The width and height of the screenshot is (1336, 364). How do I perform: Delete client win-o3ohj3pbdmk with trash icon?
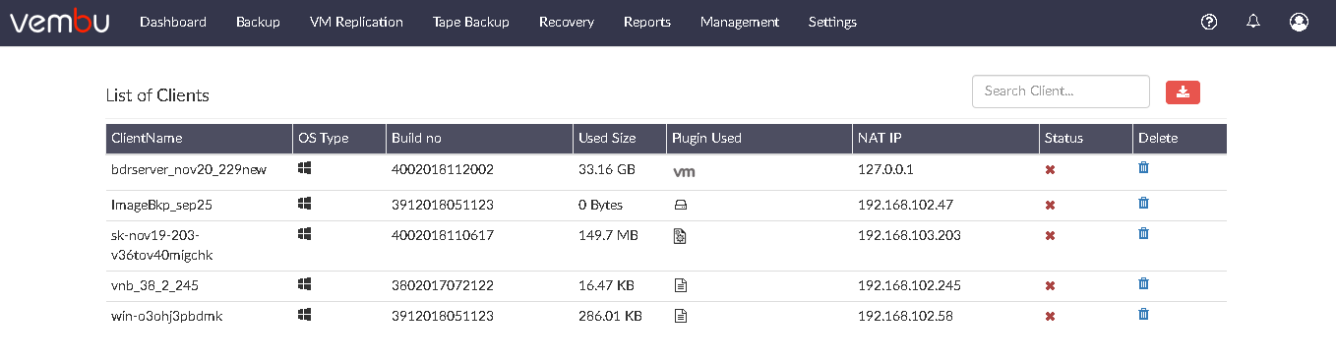point(1143,315)
